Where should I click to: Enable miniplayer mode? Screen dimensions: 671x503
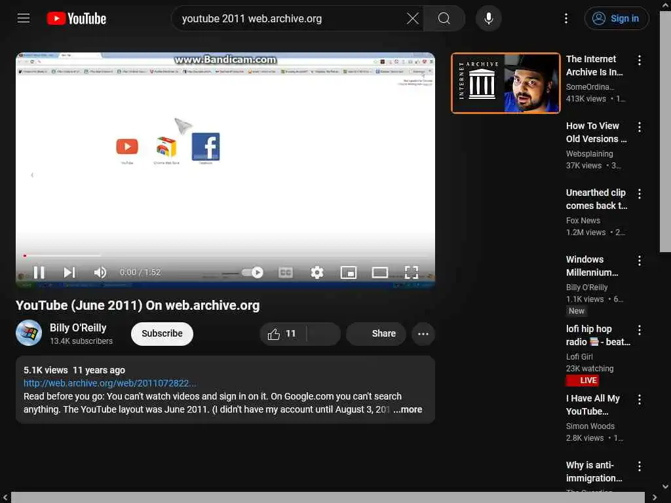pyautogui.click(x=349, y=272)
